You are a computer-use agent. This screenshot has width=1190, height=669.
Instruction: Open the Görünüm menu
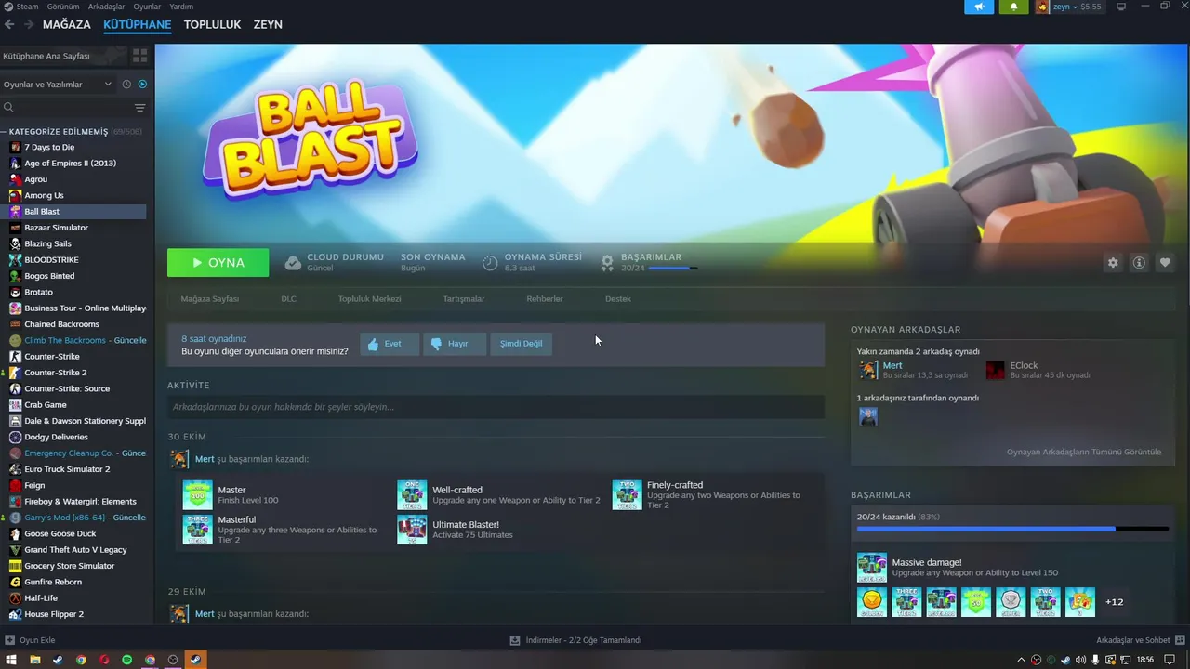click(62, 7)
